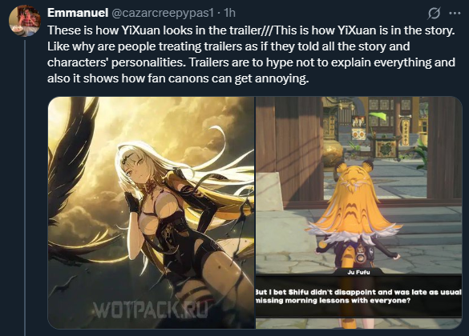The height and width of the screenshot is (336, 469).
Task: Open the @cazarcreepypas1 handle link
Action: 163,13
